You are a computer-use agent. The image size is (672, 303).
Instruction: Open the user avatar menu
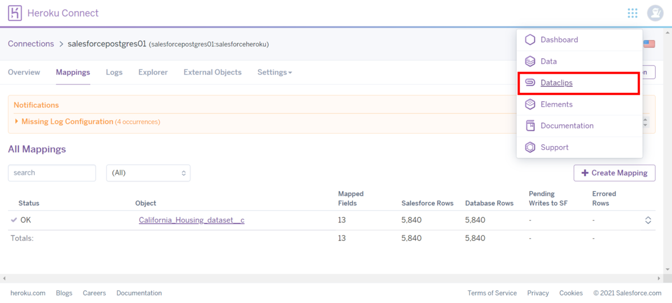[655, 13]
